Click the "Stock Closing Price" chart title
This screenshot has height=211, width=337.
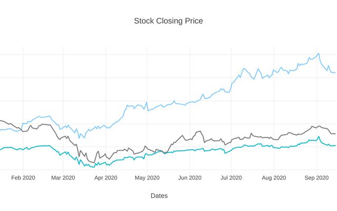pos(168,21)
